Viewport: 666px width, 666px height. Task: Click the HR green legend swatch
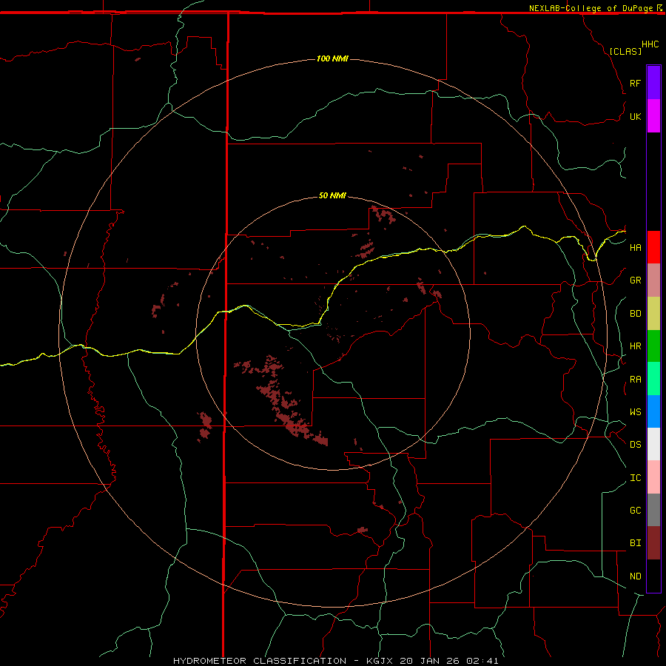tap(653, 346)
